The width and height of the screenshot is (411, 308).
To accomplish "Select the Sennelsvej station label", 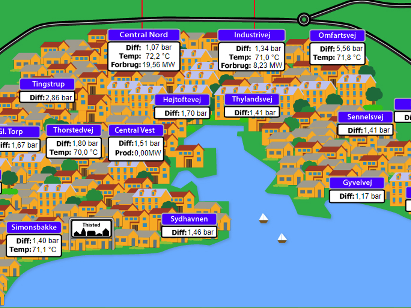I will [x=365, y=117].
